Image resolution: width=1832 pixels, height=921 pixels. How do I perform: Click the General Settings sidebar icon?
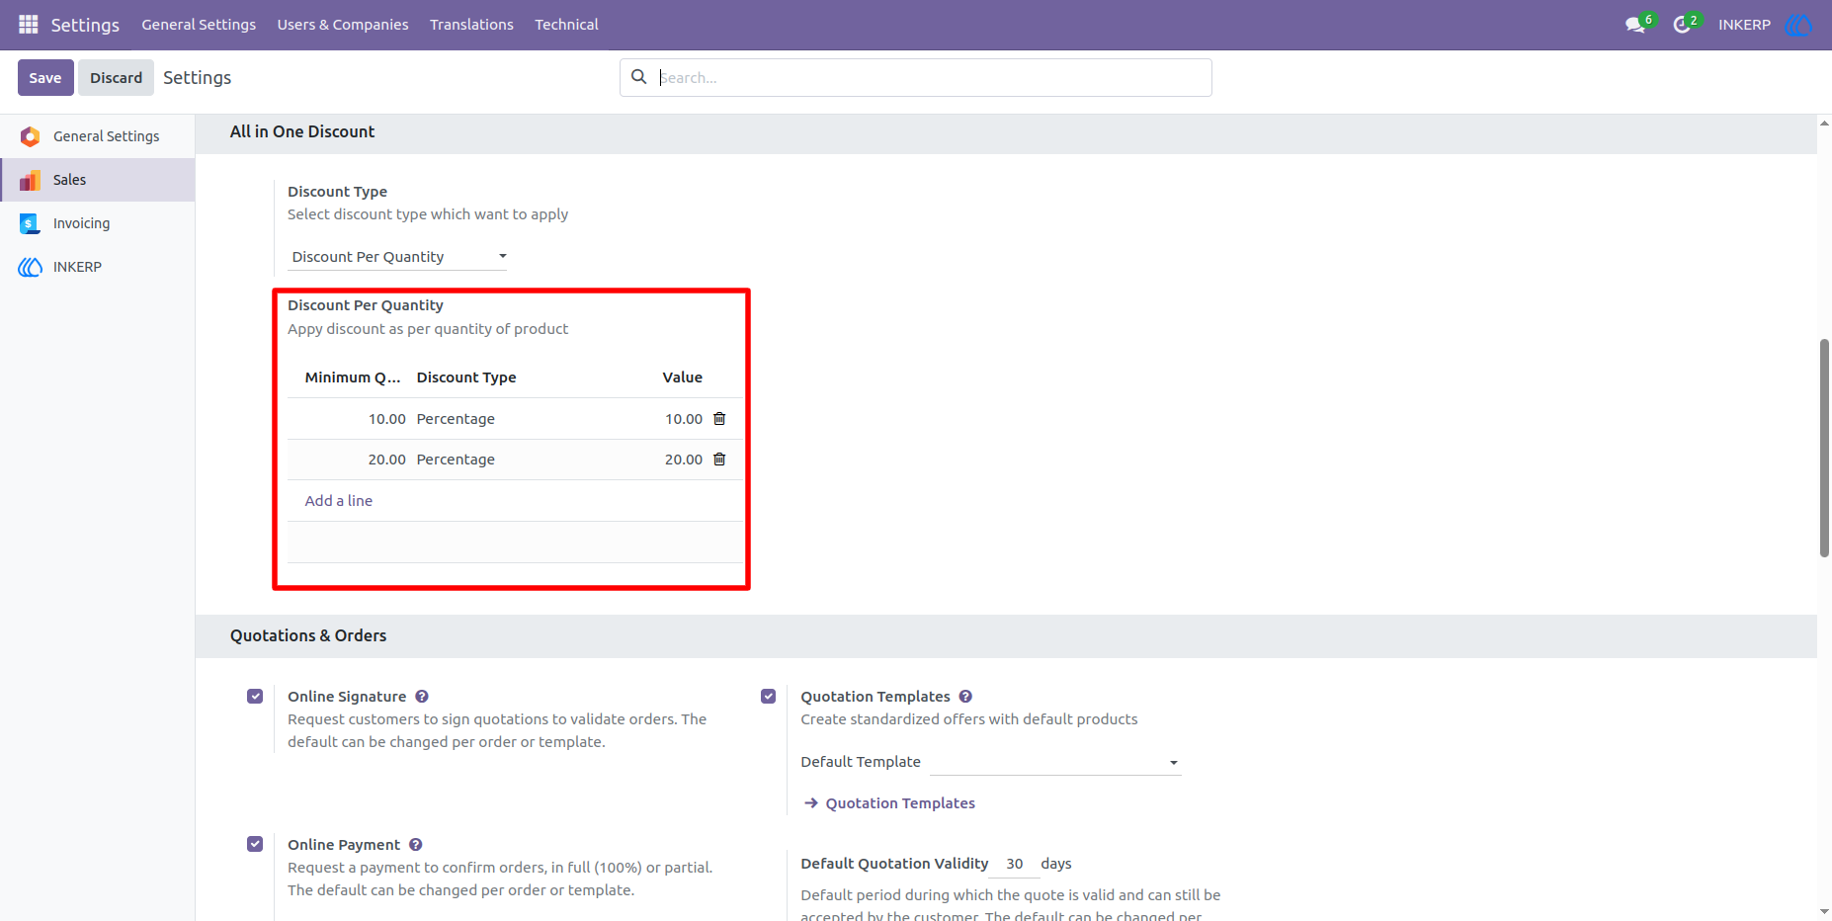tap(31, 136)
